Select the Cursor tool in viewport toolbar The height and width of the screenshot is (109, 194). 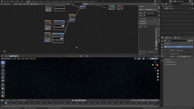click(3, 66)
